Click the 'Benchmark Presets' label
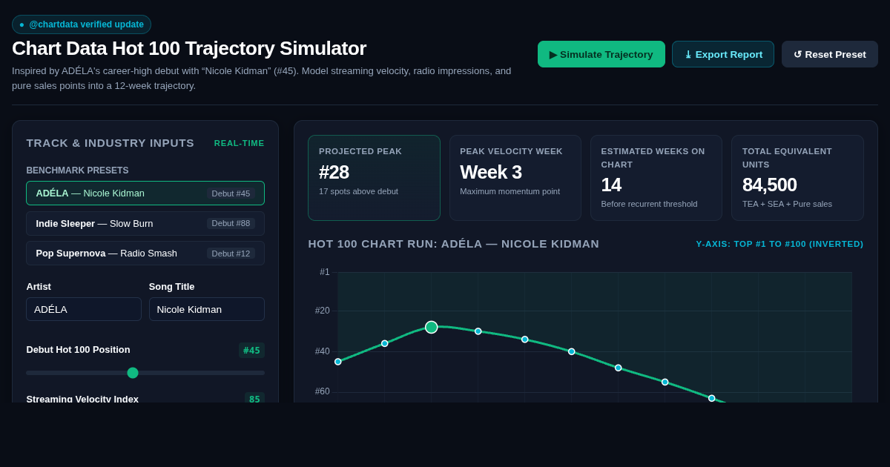The height and width of the screenshot is (467, 890). click(x=77, y=170)
